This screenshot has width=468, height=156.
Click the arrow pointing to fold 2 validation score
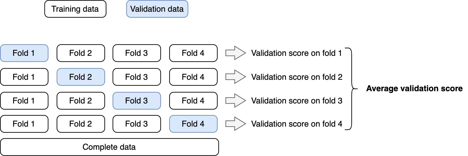click(236, 77)
